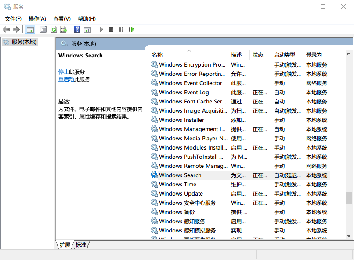Viewport: 354px width, 260px height.
Task: Click the 正在... status of Windows Event Log
Action: (x=260, y=93)
